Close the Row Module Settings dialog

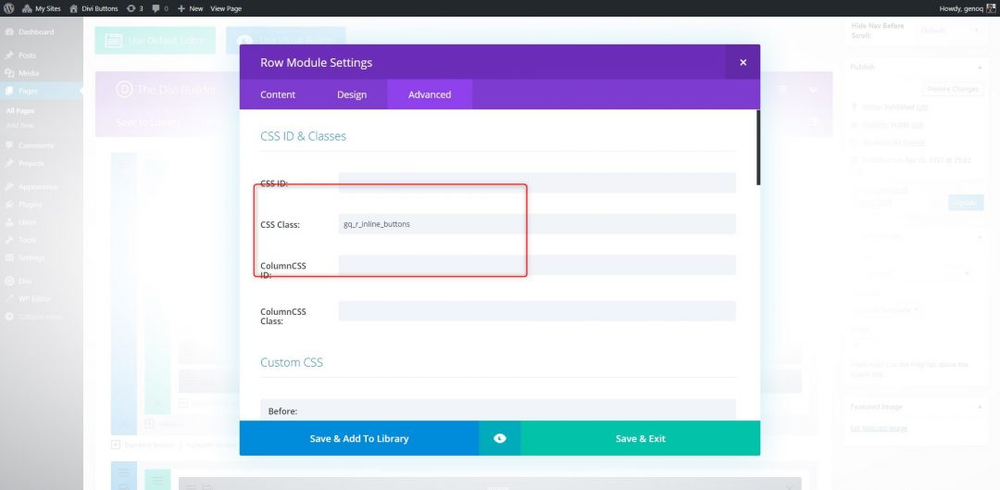tap(743, 63)
